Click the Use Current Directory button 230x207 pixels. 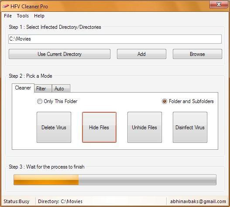[59, 54]
